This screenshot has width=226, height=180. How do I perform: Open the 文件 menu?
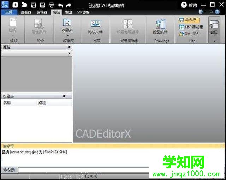[x=9, y=12]
